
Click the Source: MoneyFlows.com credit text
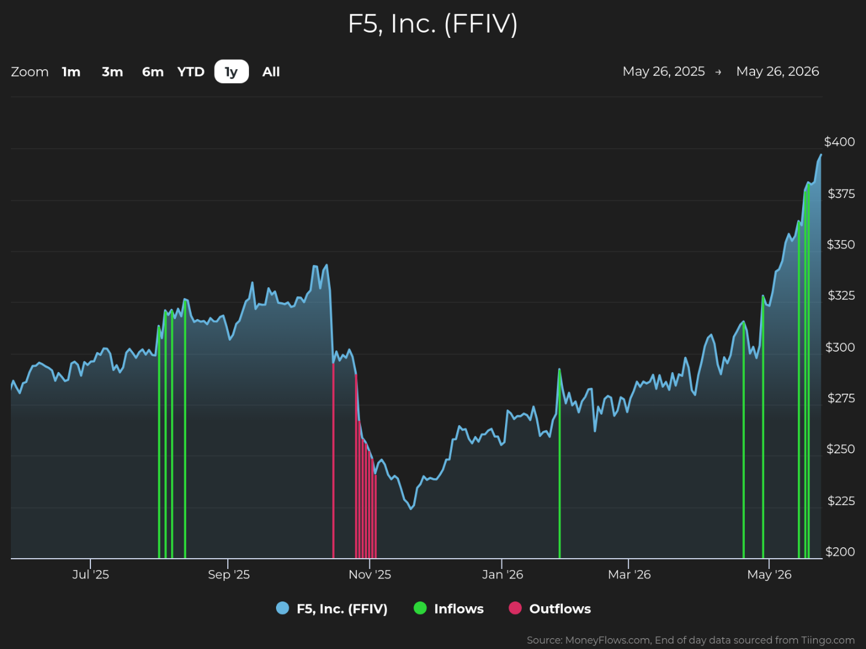(691, 640)
